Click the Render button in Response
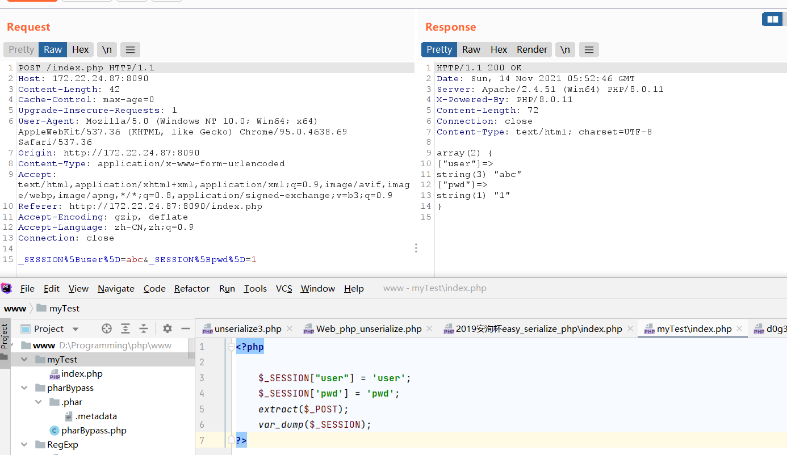Screen dimensions: 787x455 tap(531, 50)
